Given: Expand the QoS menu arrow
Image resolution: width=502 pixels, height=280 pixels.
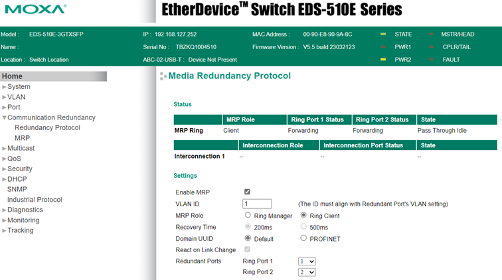Looking at the screenshot, I should [4, 159].
